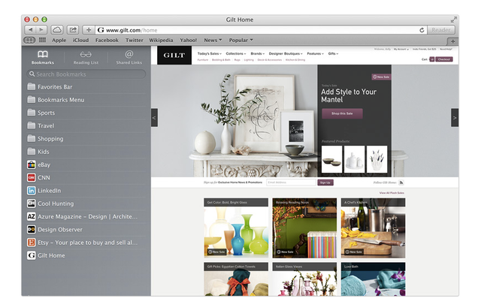Image resolution: width=481 pixels, height=305 pixels.
Task: Switch to the Reading List tab
Action: coord(86,57)
